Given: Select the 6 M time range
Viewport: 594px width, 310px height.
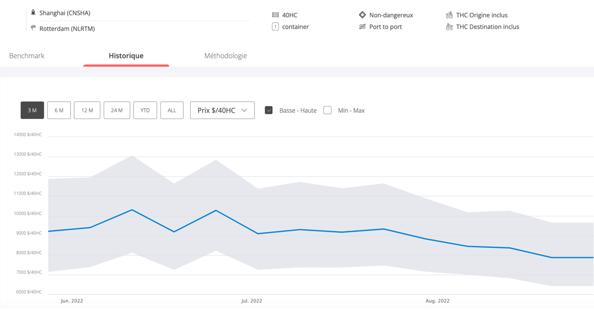Looking at the screenshot, I should (x=59, y=110).
